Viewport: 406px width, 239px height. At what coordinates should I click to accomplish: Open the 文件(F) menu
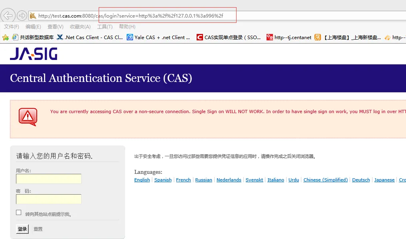tap(12, 27)
